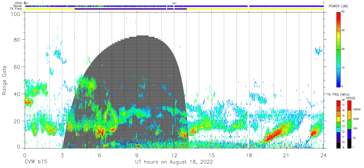Click the TX frequency tick label 18

coord(343,100)
